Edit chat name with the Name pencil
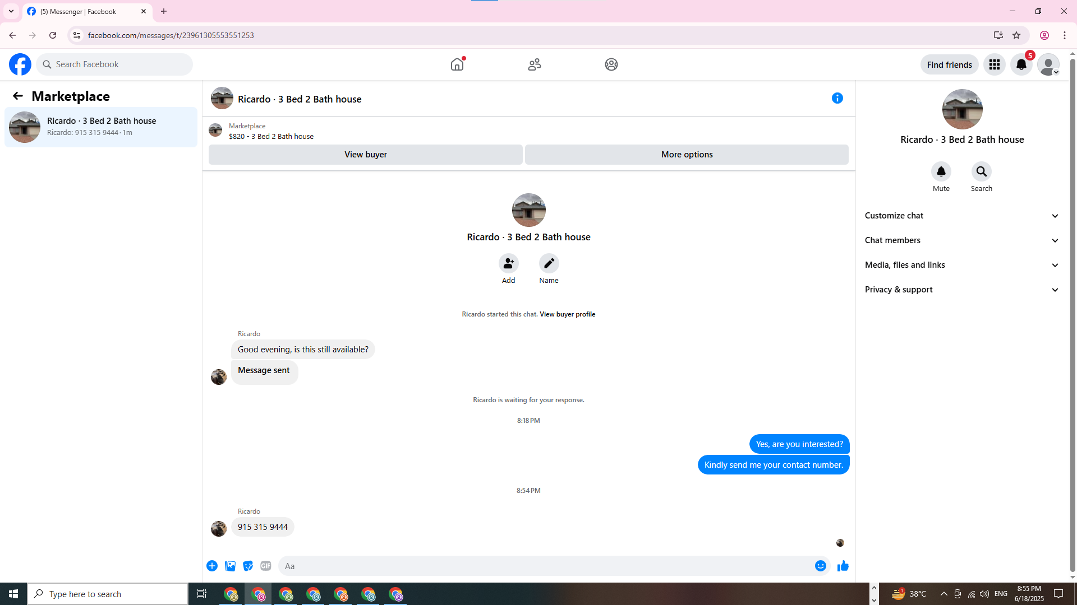This screenshot has height=605, width=1077. (549, 263)
